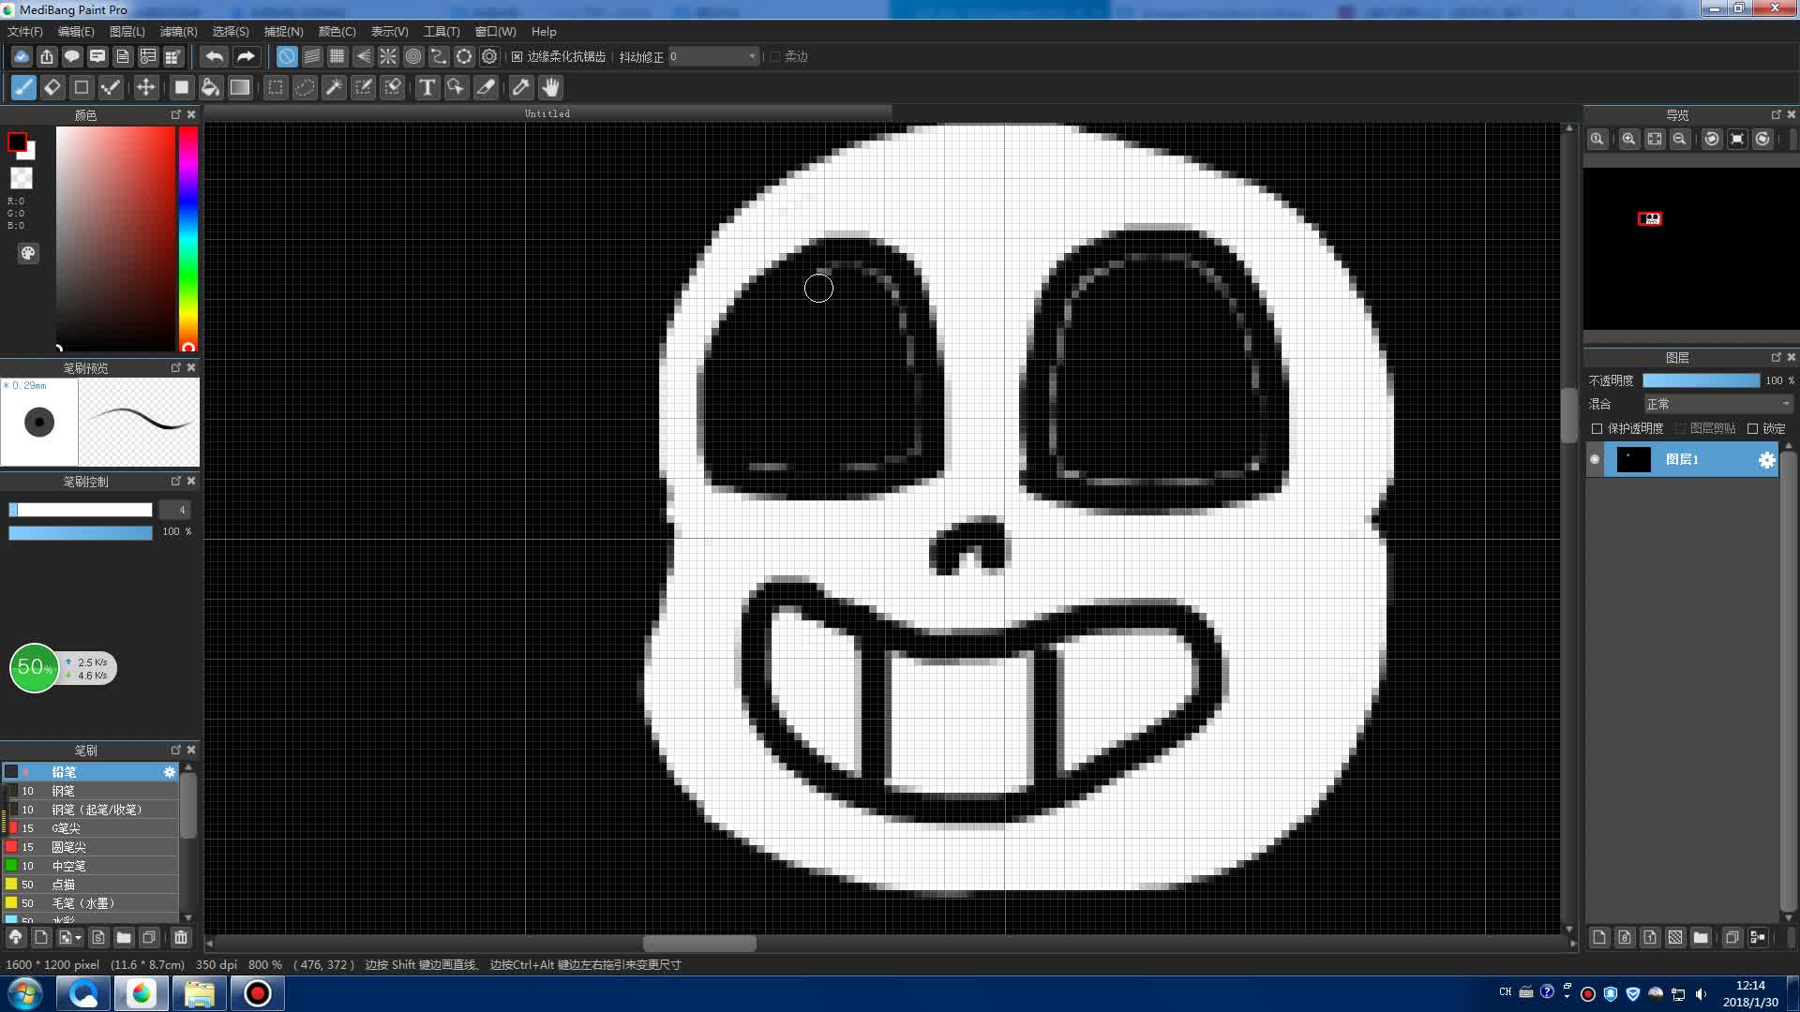Select the Gradient tool
Screen dimensions: 1800x1012
(241, 87)
